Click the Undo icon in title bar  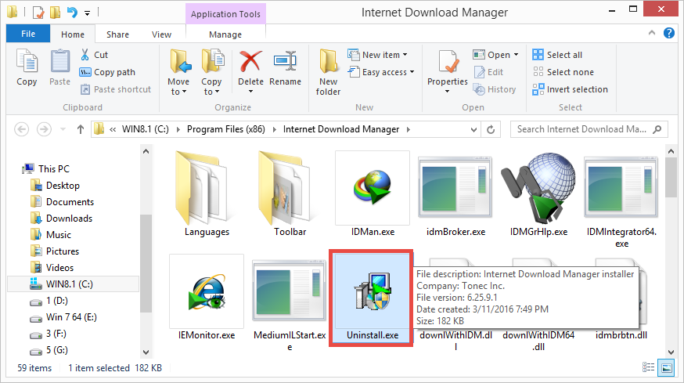coord(72,13)
